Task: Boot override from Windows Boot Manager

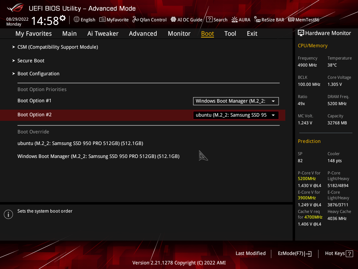Action: 98,157
